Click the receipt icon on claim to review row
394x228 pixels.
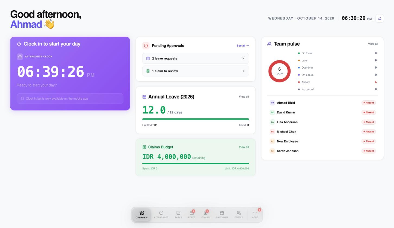pyautogui.click(x=148, y=71)
